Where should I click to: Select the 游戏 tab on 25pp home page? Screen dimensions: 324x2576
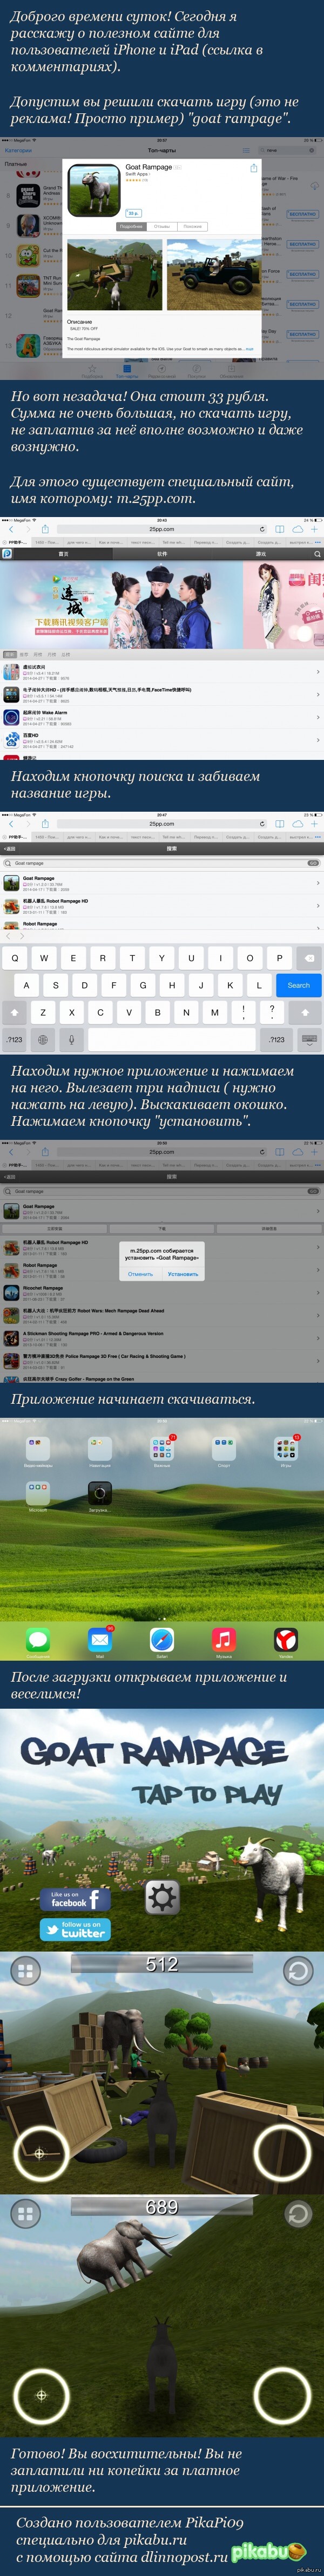(x=261, y=553)
